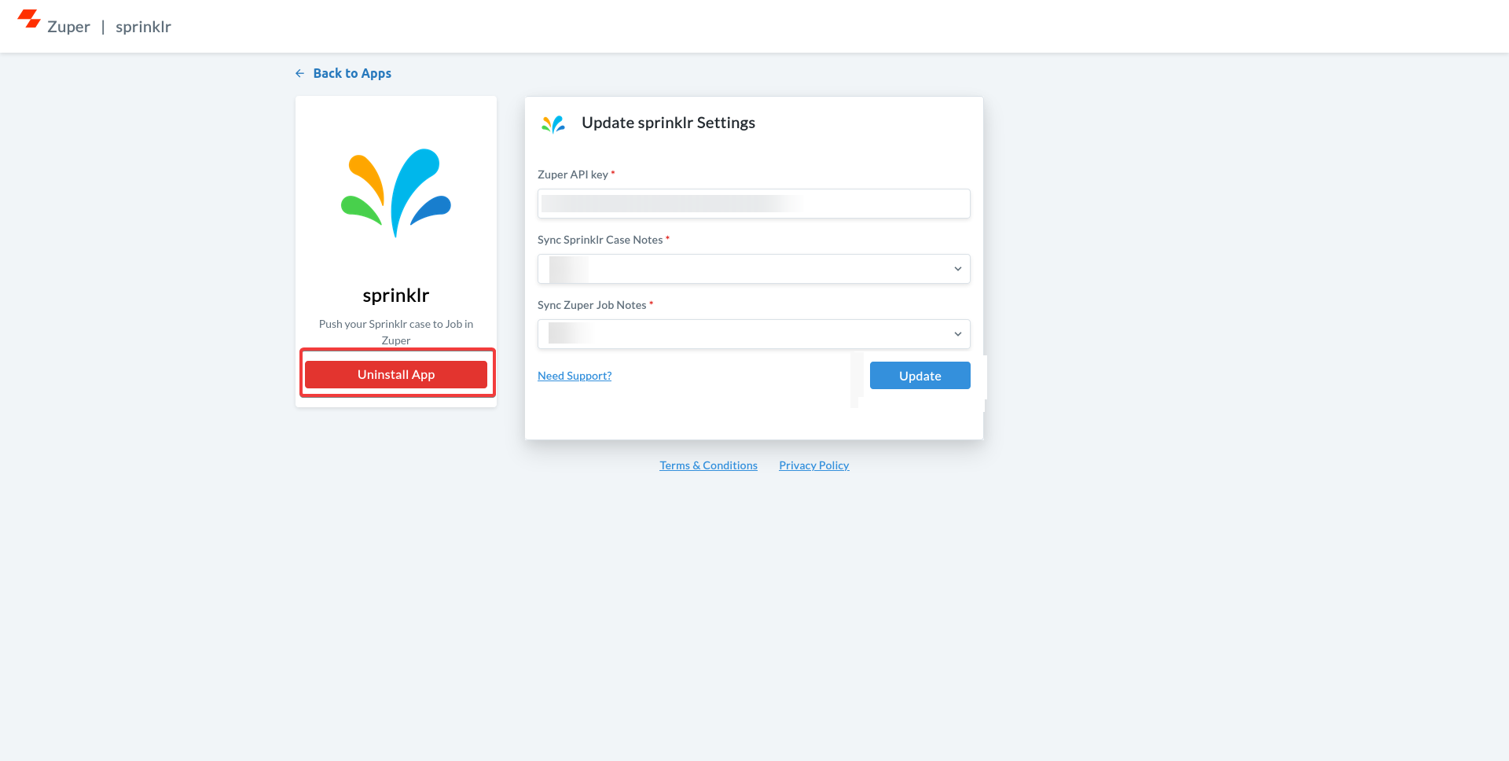The width and height of the screenshot is (1509, 761).
Task: Open the Need Support? link
Action: pos(575,376)
